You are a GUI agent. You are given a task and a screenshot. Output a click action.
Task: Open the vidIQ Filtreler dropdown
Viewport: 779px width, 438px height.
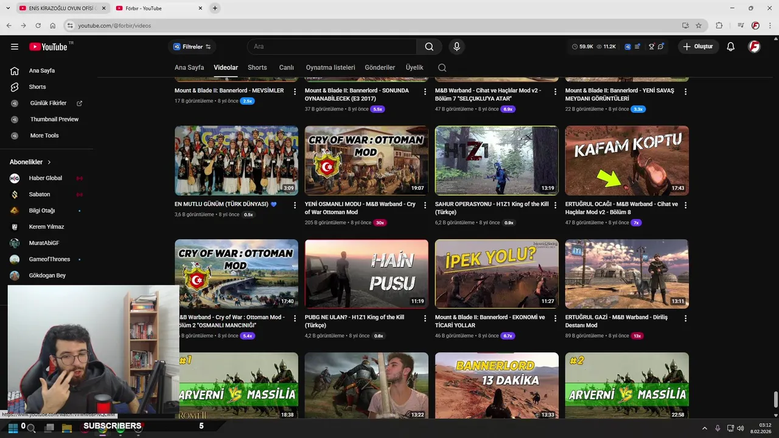click(192, 47)
